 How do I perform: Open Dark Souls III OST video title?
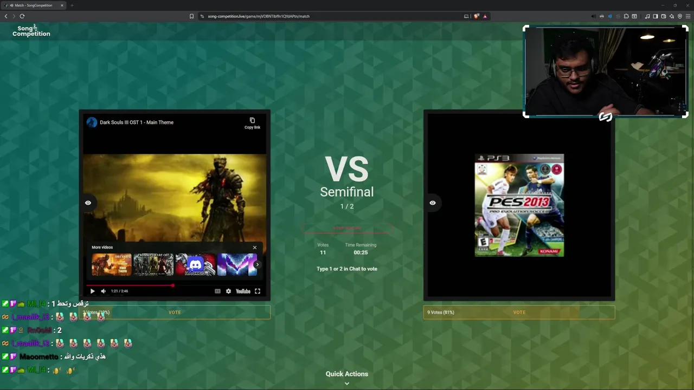coord(137,122)
